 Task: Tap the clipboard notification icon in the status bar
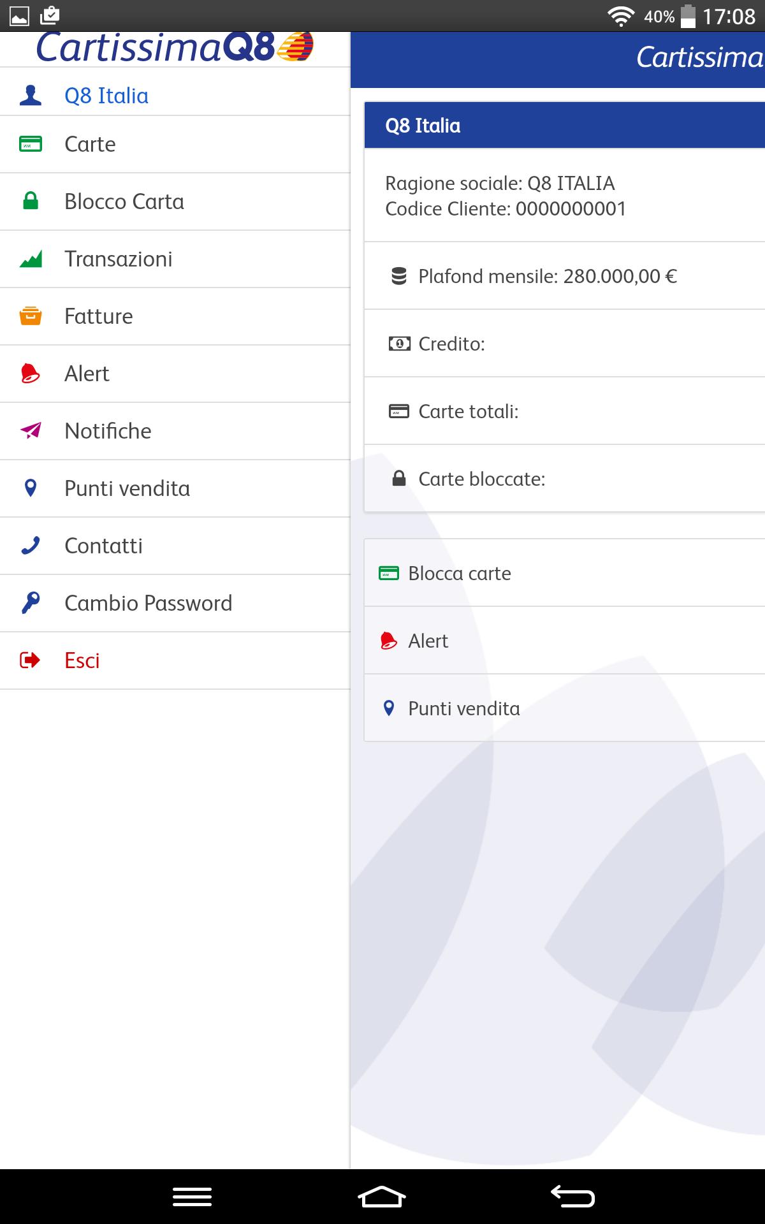(x=49, y=15)
